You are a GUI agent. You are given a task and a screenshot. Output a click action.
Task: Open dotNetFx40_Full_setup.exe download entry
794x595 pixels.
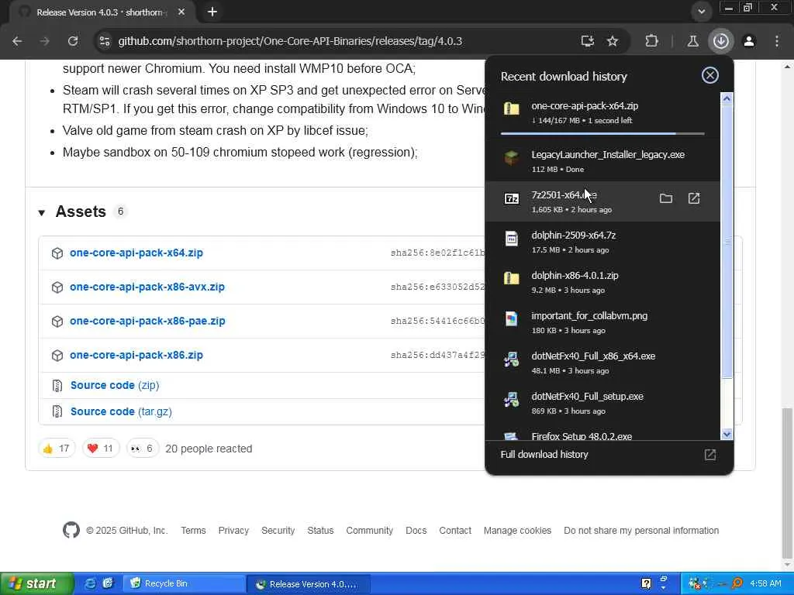[x=602, y=403]
